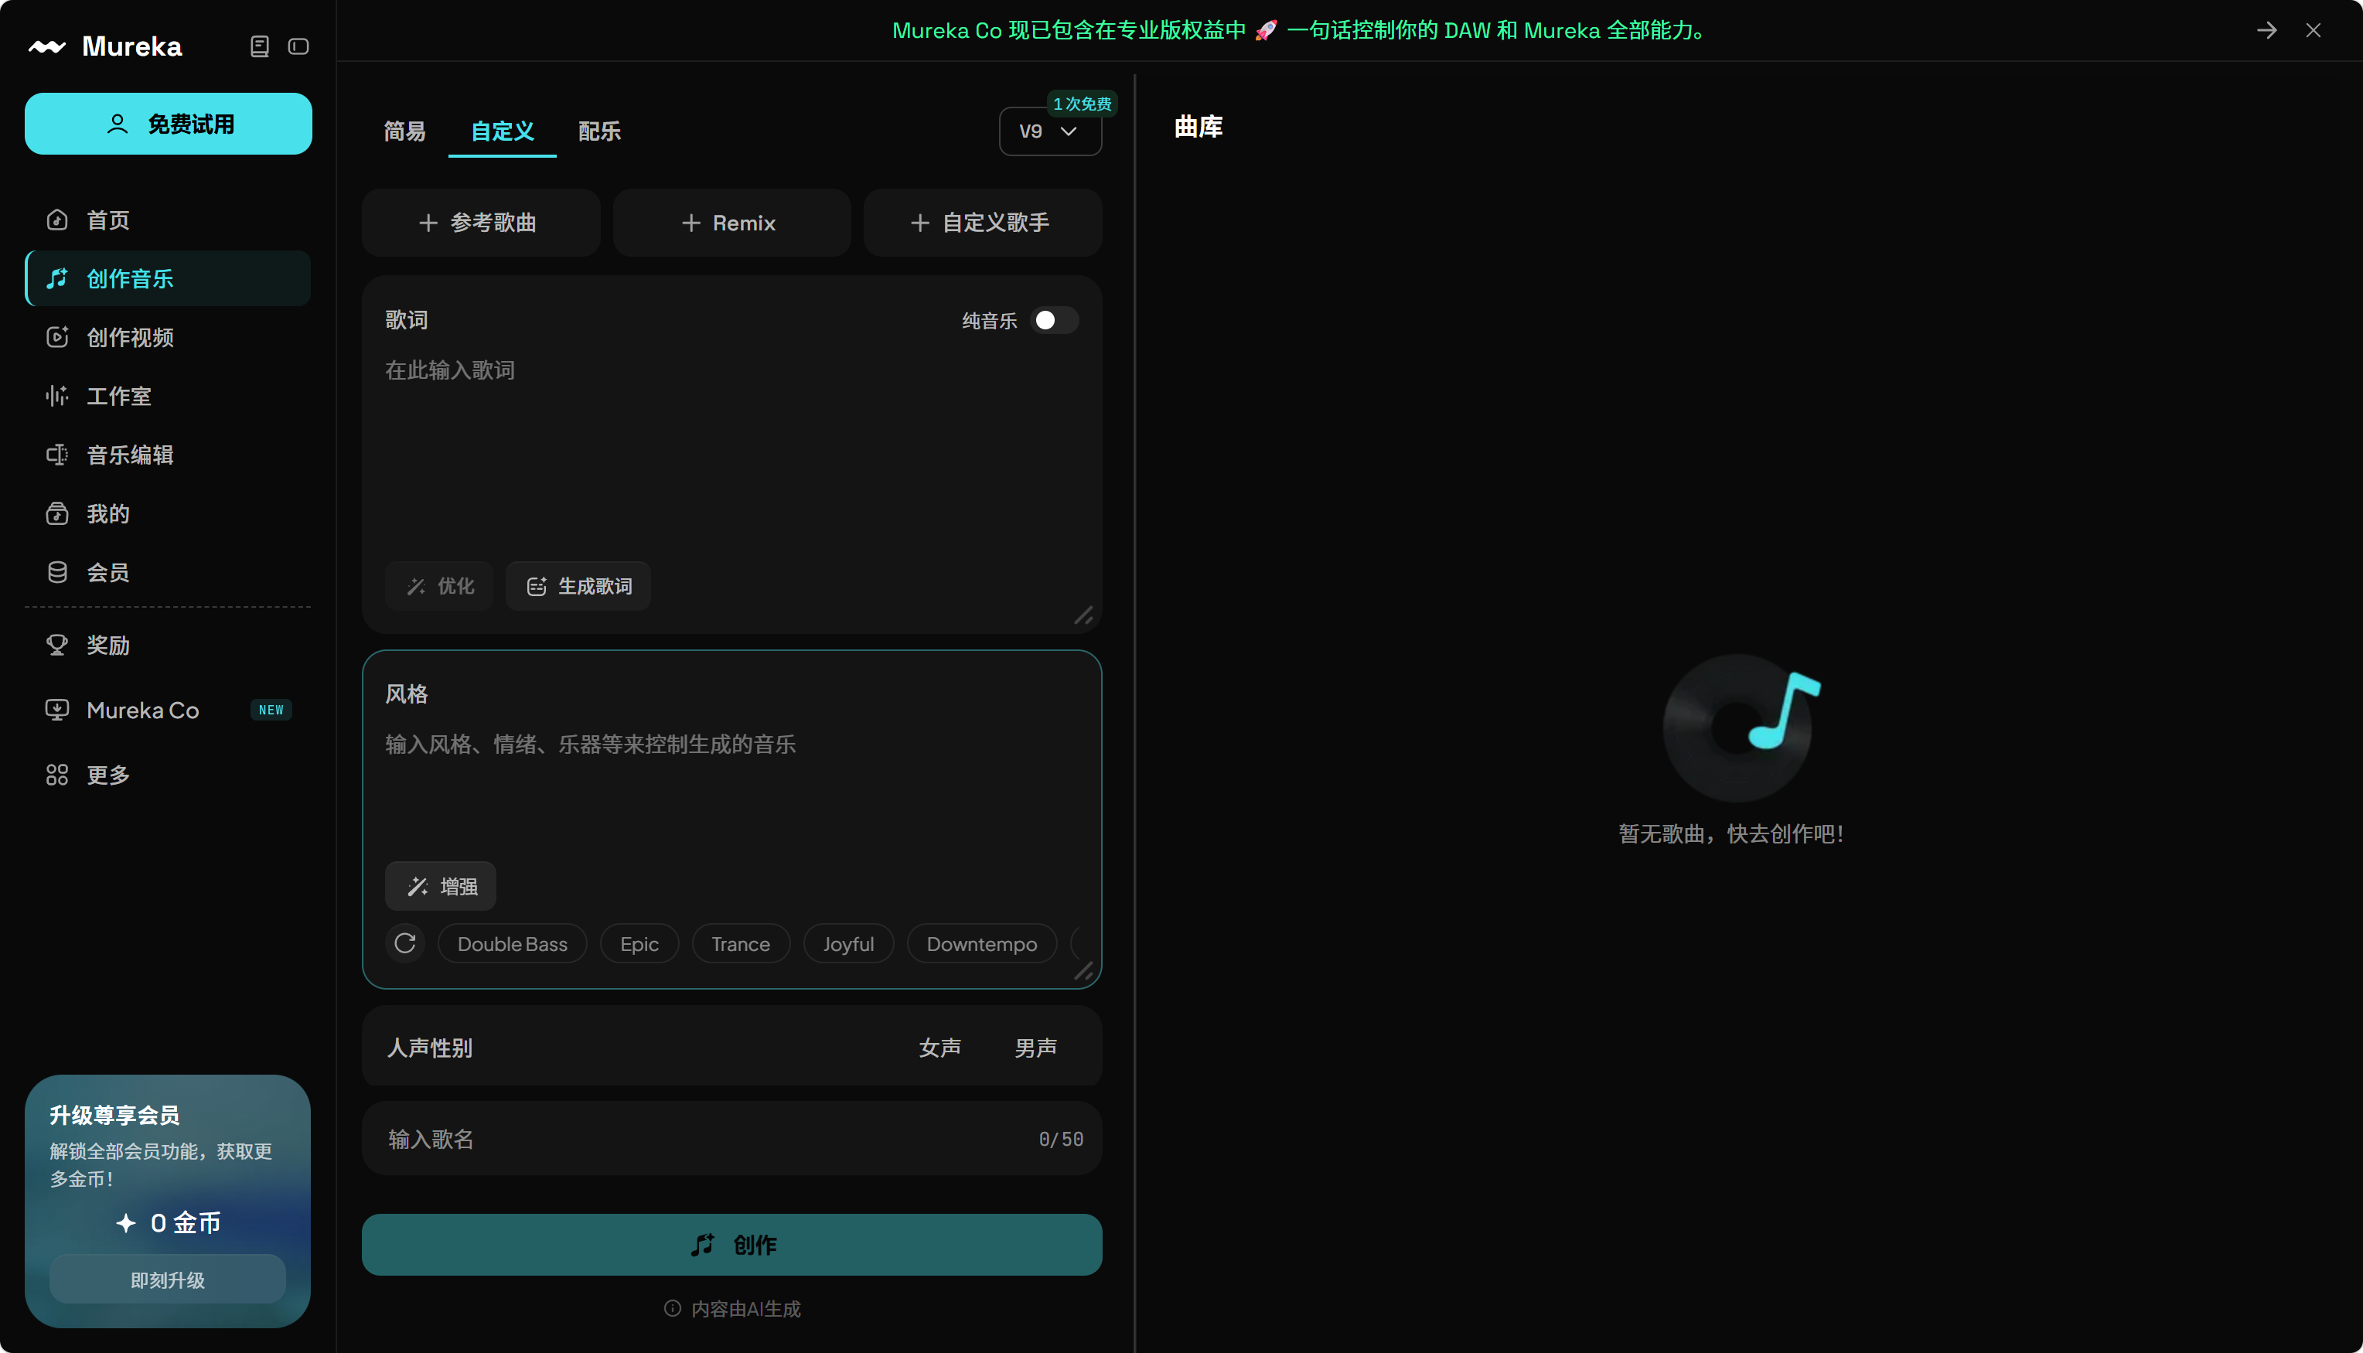Click the 工作室 waveform icon
The image size is (2363, 1353).
point(58,396)
